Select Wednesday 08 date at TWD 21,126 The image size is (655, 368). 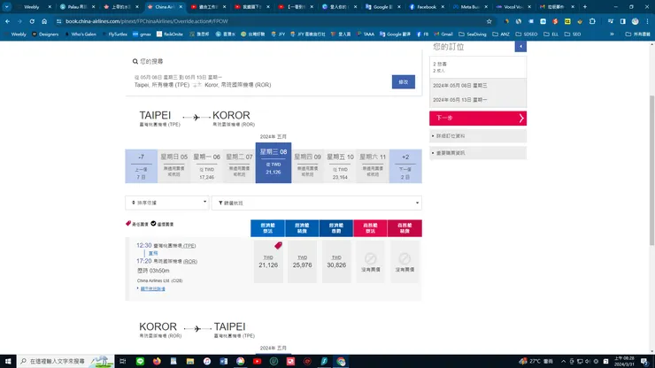click(274, 163)
